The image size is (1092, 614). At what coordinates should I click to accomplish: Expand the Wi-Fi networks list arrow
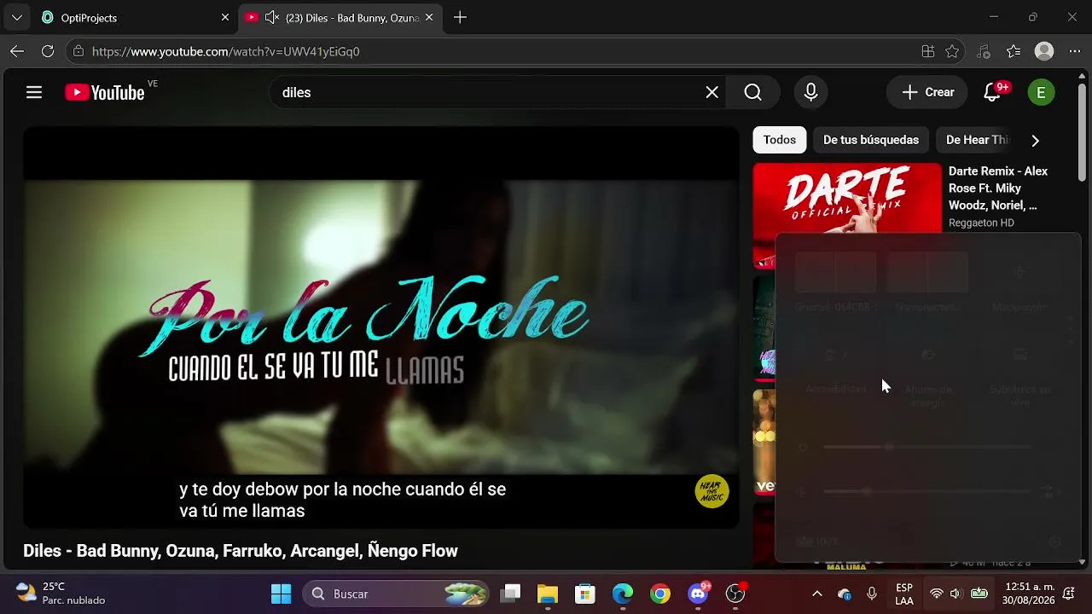pos(856,273)
